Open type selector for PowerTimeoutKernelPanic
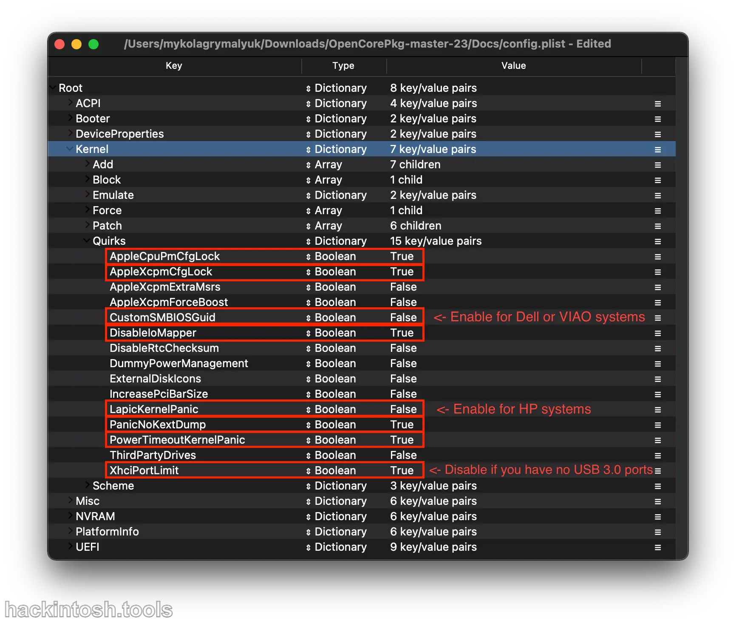This screenshot has height=623, width=736. [309, 440]
